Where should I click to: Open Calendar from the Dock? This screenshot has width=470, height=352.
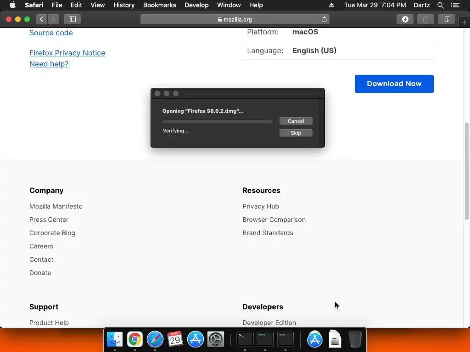(175, 339)
